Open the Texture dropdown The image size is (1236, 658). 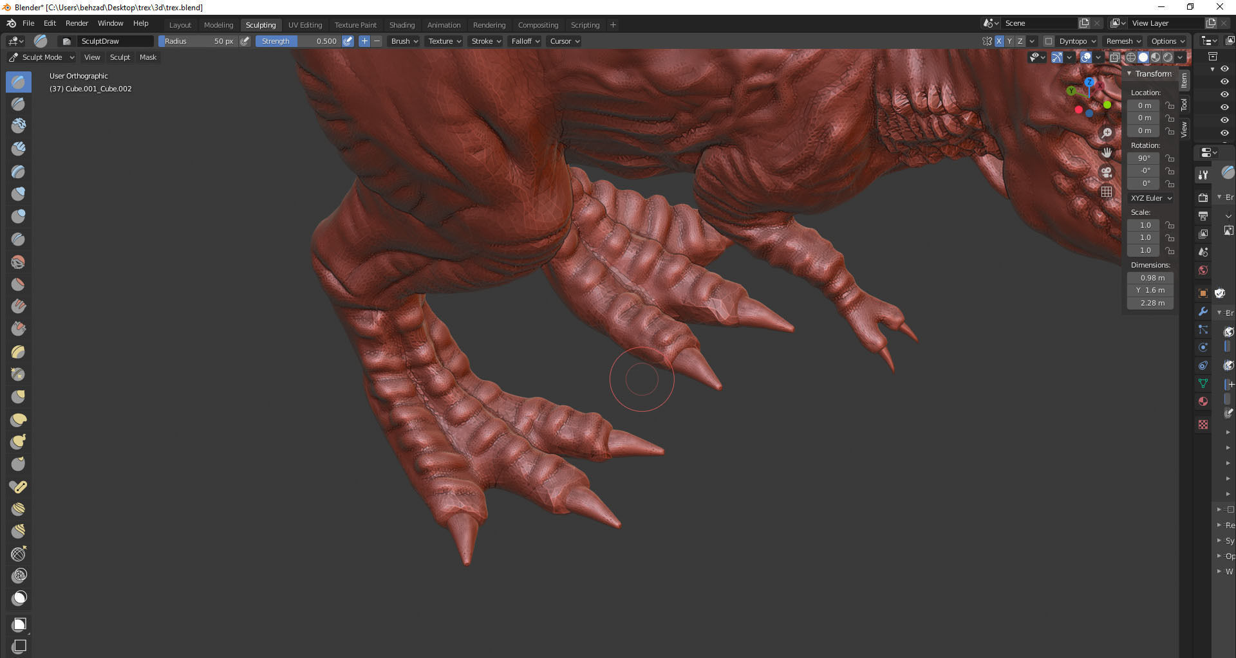coord(445,41)
